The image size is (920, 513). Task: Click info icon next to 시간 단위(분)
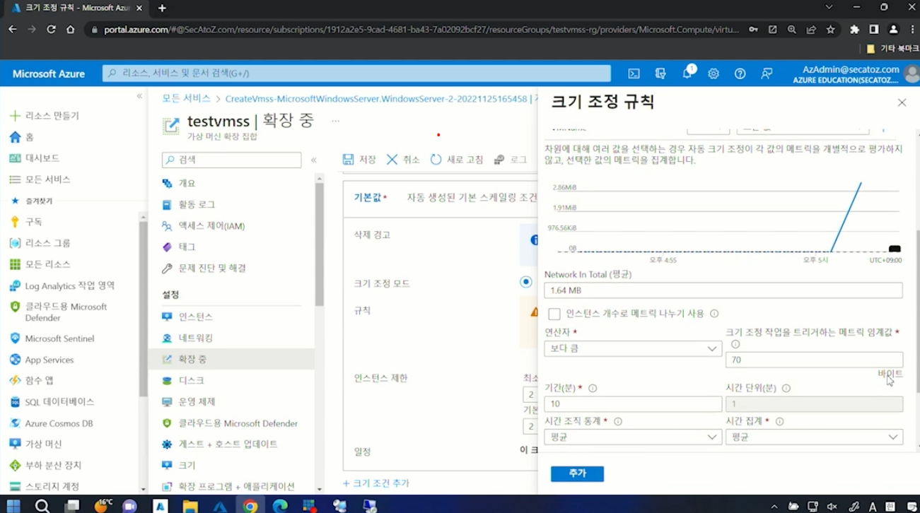786,388
